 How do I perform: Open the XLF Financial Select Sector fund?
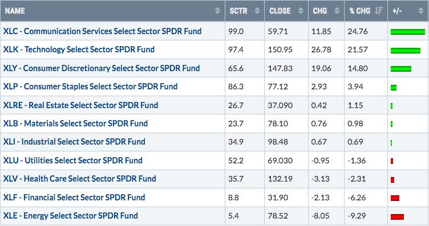pos(74,198)
